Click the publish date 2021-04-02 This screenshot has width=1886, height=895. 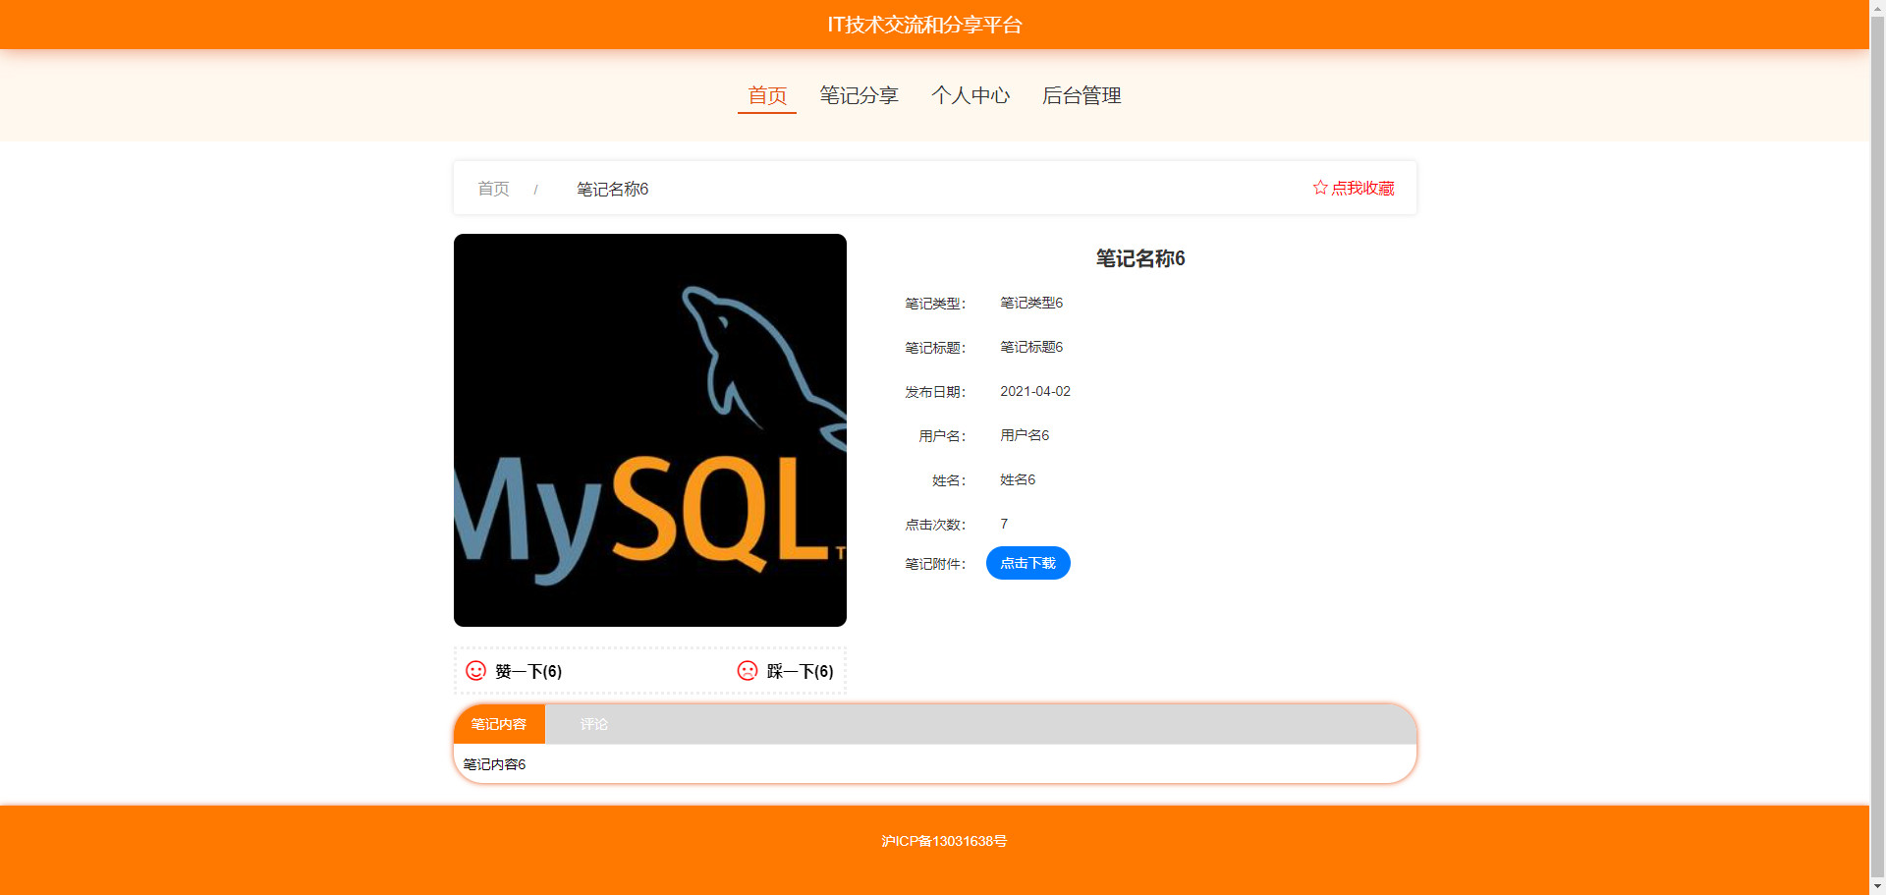[1035, 391]
